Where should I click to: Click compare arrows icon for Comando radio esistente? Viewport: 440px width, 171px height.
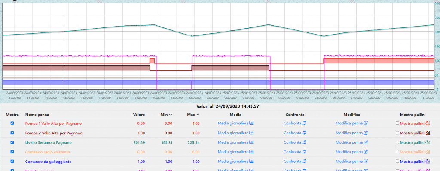305,152
